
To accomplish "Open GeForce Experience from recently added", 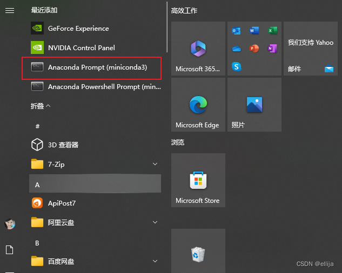I will coord(78,29).
